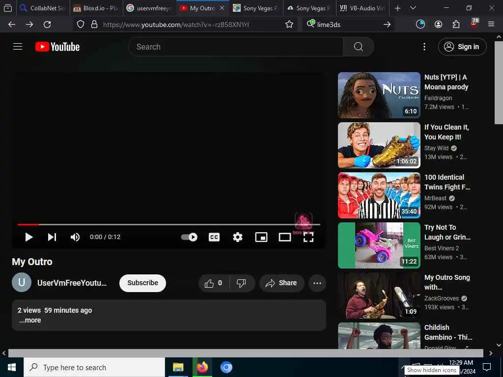Open the channel avatar U

click(x=22, y=282)
